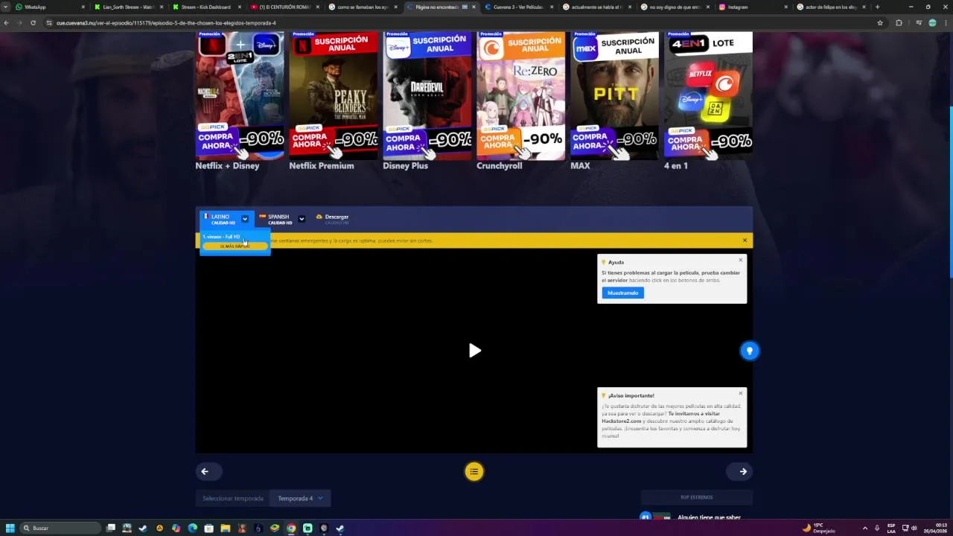This screenshot has width=953, height=536.
Task: Open the Windows Start menu
Action: (x=10, y=528)
